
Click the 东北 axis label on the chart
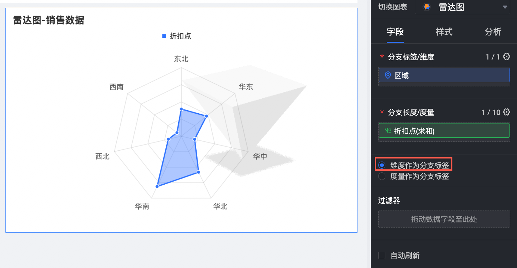click(181, 59)
